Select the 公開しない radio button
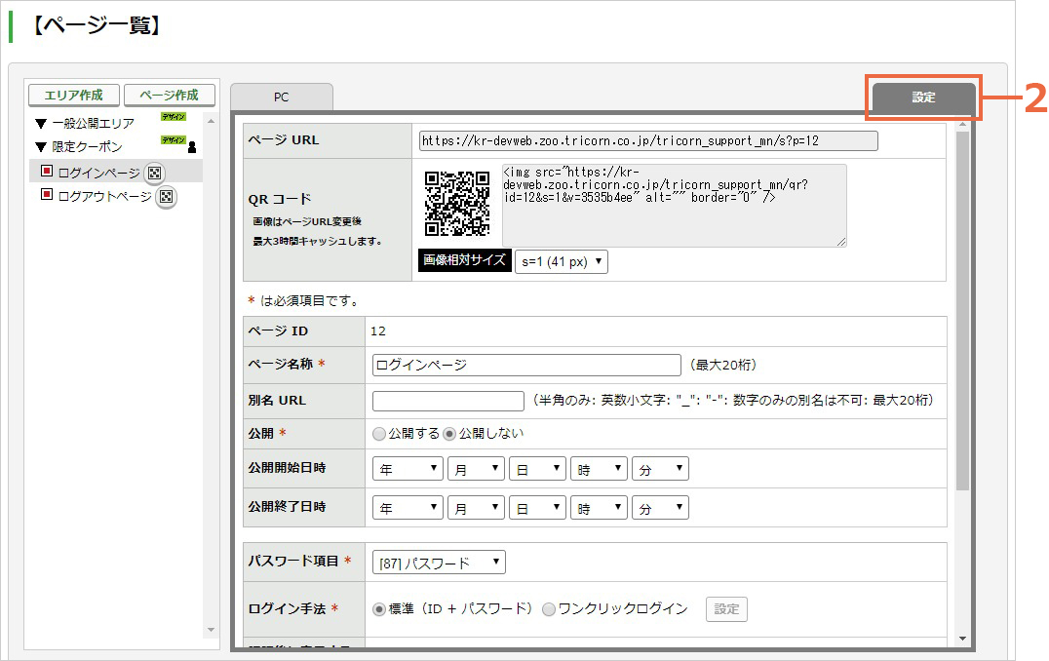Viewport: 1049px width, 661px height. tap(449, 434)
